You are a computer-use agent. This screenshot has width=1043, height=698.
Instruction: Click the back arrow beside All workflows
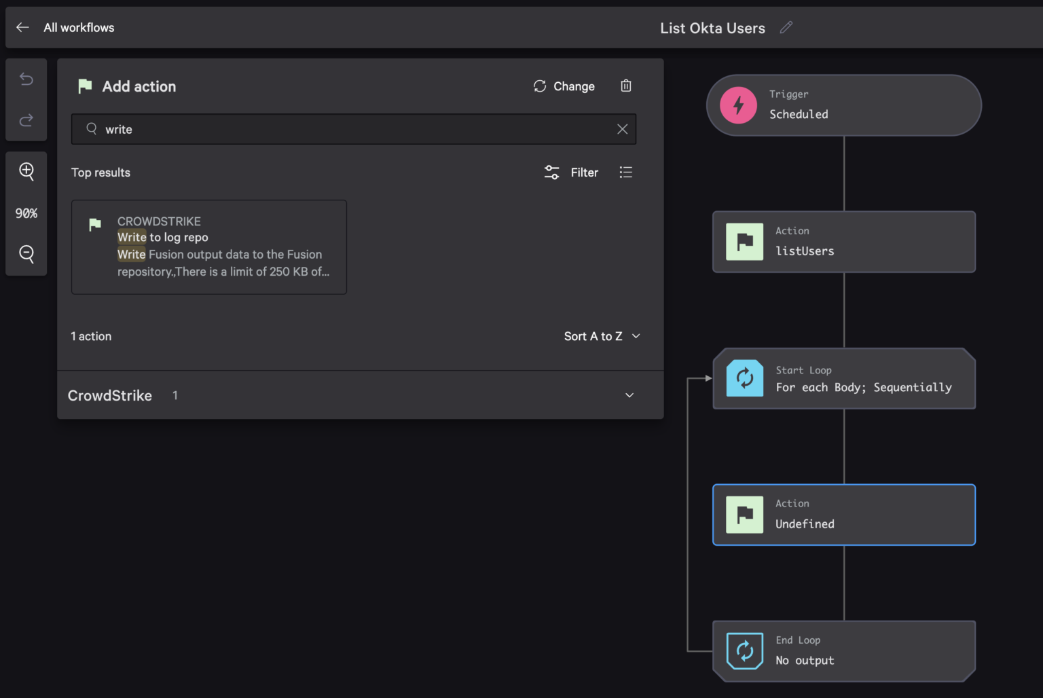22,27
